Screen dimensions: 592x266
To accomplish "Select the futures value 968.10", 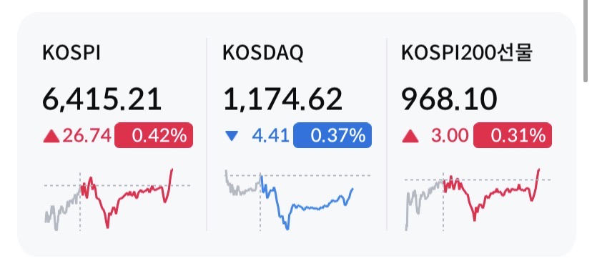I will (449, 100).
